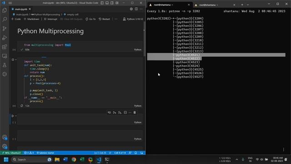This screenshot has height=164, width=291.
Task: Toggle the primary side bar layout button
Action: (x=102, y=3)
